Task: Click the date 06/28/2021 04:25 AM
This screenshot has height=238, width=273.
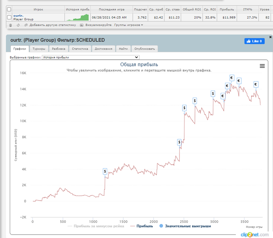Action: tap(109, 18)
